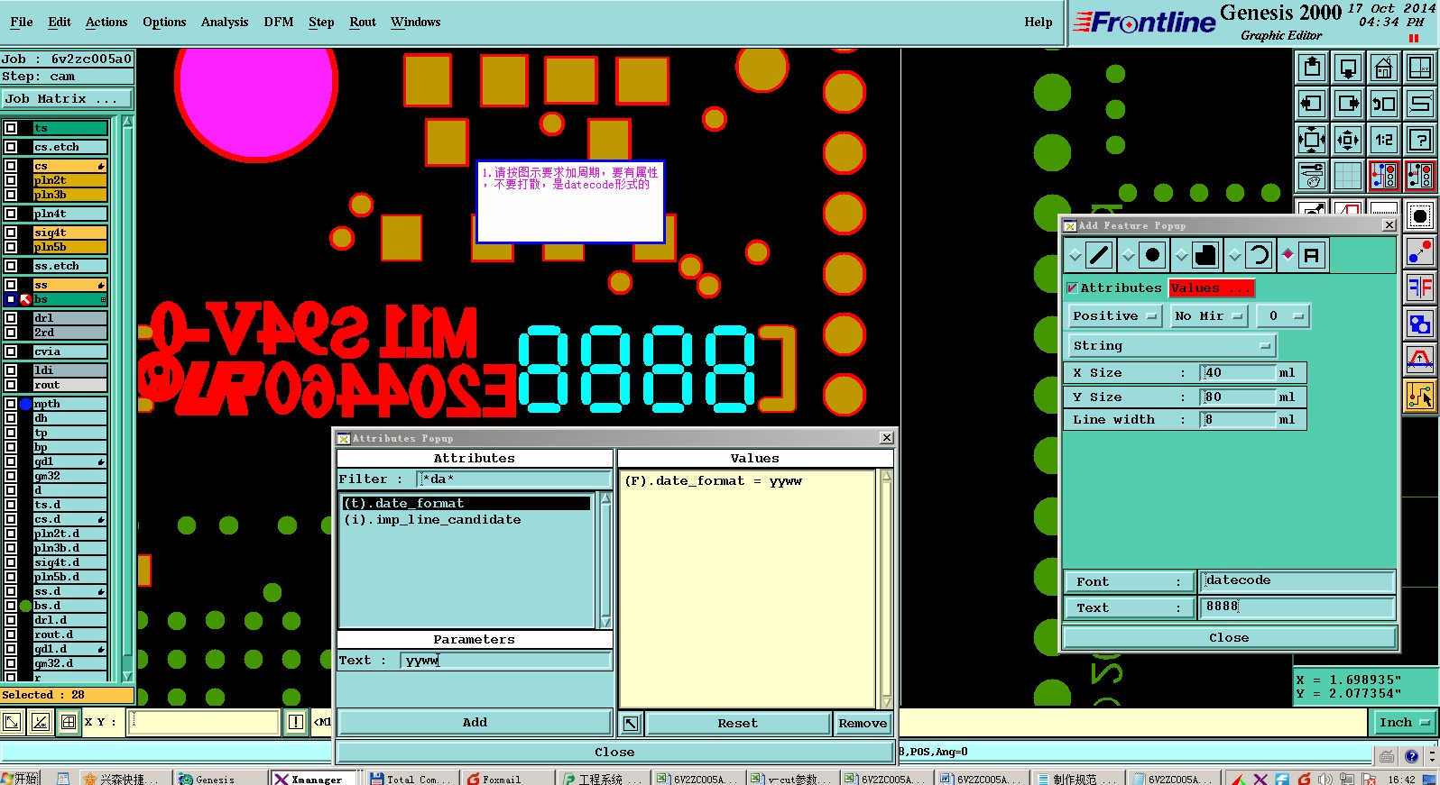Select the Arc feature type icon
This screenshot has width=1440, height=785.
pos(1259,255)
